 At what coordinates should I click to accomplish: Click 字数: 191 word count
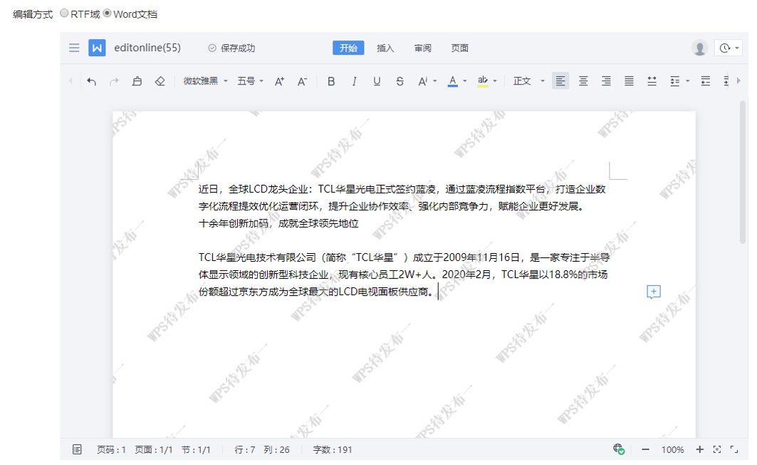333,449
